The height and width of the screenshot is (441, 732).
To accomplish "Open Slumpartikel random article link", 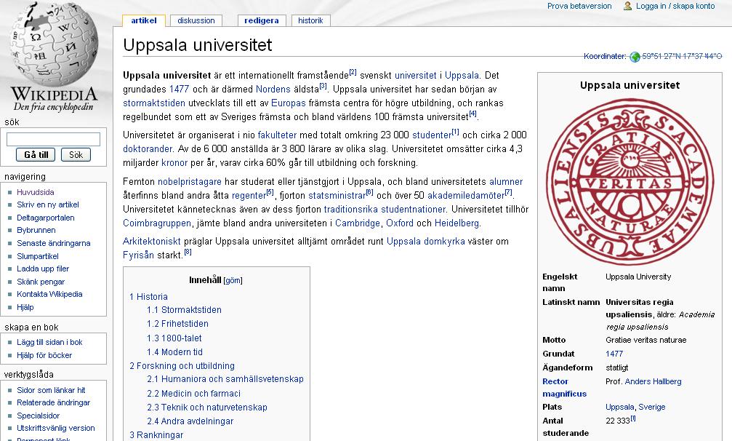I will coord(38,256).
